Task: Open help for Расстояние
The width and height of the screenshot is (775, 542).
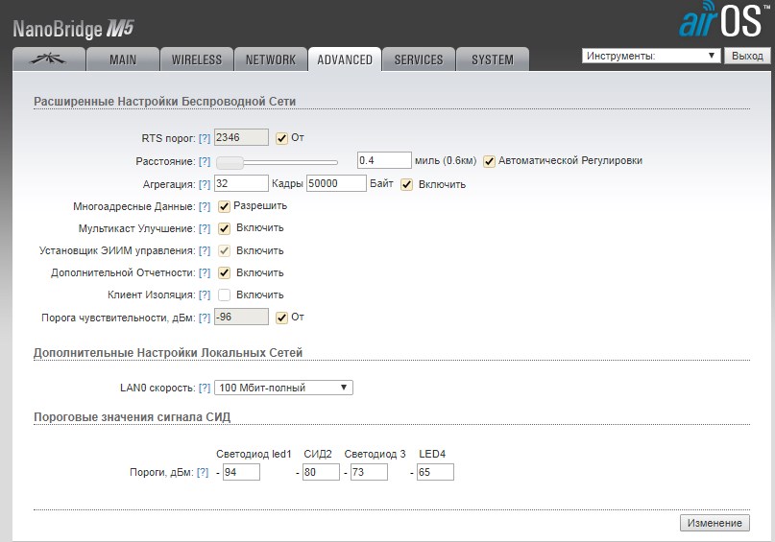Action: tap(205, 161)
